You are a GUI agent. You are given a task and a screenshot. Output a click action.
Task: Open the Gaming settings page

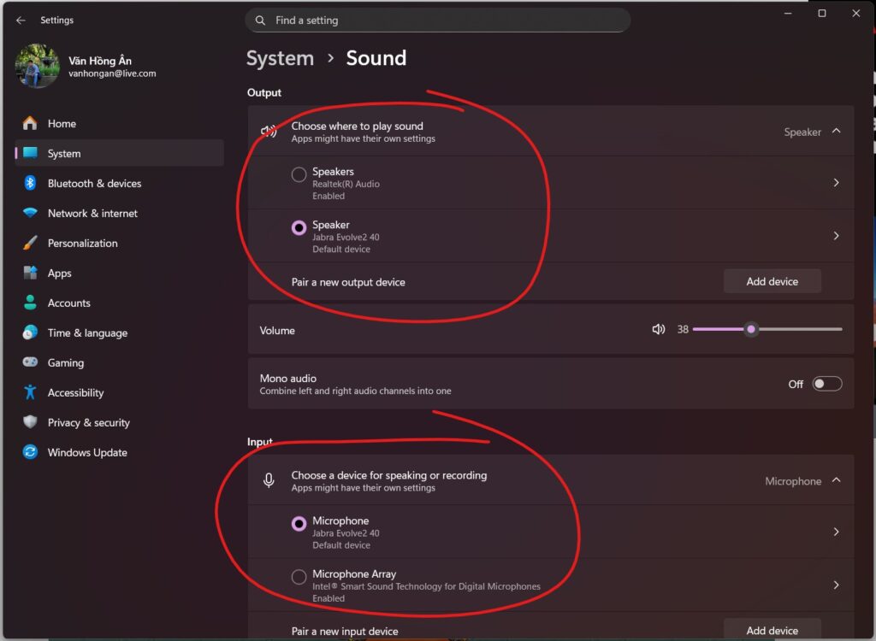pyautogui.click(x=65, y=362)
